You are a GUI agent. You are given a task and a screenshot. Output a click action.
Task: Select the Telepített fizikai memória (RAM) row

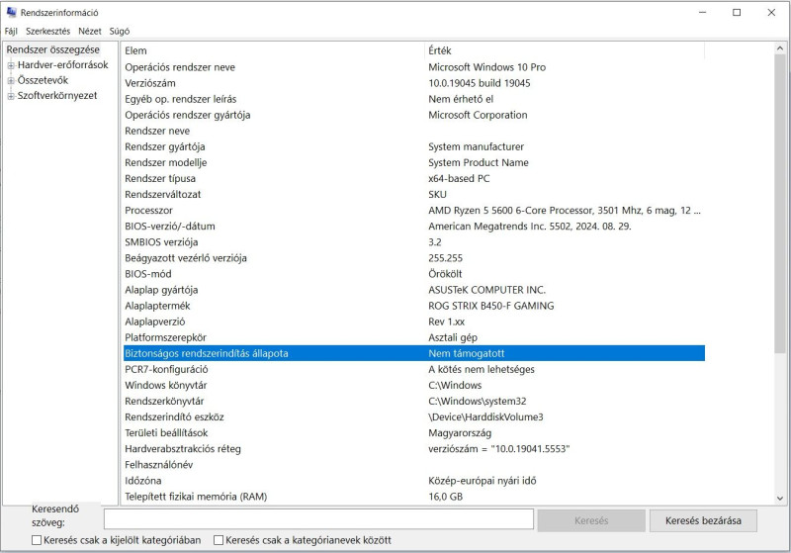pos(413,497)
